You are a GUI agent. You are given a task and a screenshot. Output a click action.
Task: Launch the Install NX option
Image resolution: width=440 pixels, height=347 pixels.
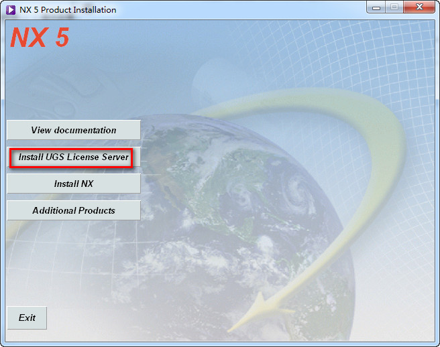[x=73, y=184]
